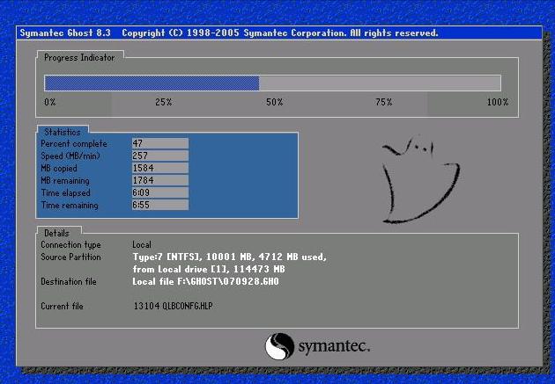Select the Time elapsed value field
The height and width of the screenshot is (384, 555).
[x=159, y=192]
